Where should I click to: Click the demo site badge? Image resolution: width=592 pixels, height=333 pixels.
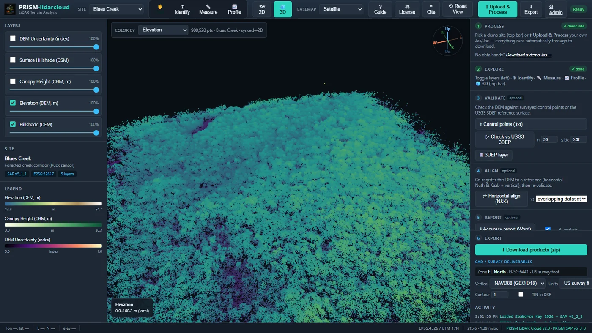574,26
